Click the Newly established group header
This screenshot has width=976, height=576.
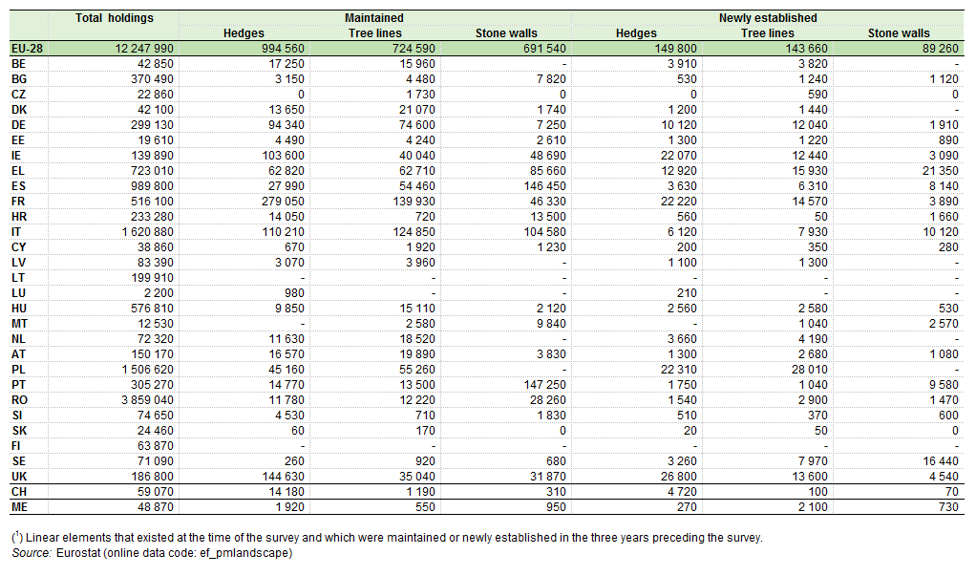[768, 18]
